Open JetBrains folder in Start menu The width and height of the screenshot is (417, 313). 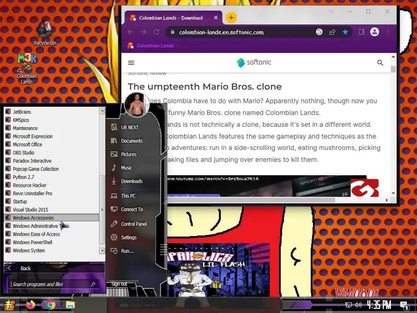pos(52,112)
